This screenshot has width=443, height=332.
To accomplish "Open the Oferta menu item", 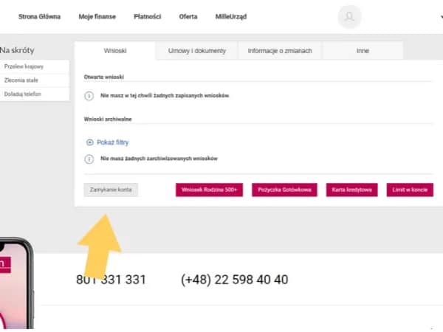I will point(188,16).
